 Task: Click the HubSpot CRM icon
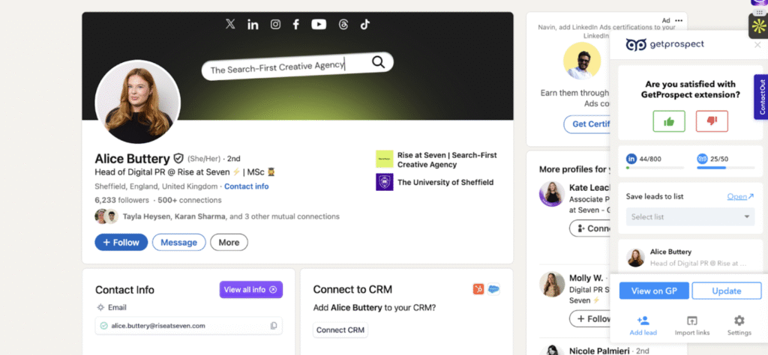pyautogui.click(x=478, y=289)
